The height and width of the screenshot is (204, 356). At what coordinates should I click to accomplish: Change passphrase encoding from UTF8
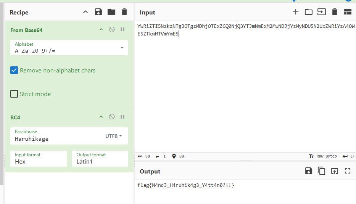tap(114, 136)
